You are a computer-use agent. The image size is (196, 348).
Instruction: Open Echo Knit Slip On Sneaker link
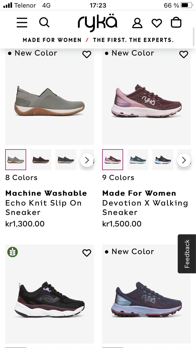click(43, 207)
